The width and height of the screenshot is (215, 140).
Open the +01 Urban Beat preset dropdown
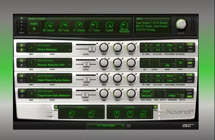[106, 126]
